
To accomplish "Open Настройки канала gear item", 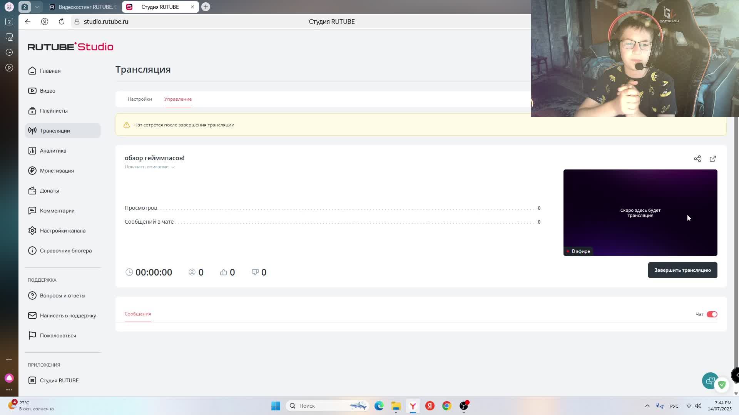I will point(62,231).
